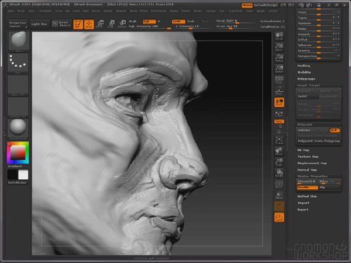Image resolution: width=351 pixels, height=263 pixels.
Task: Open the Light Box browser
Action: click(x=39, y=24)
